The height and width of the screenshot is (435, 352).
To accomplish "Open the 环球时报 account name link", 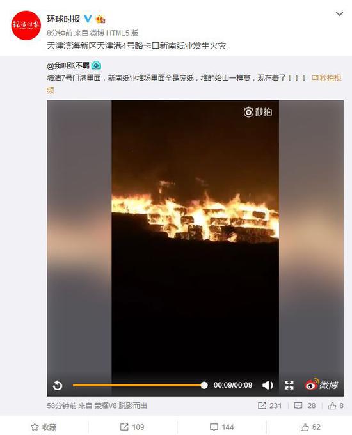I will click(x=63, y=19).
